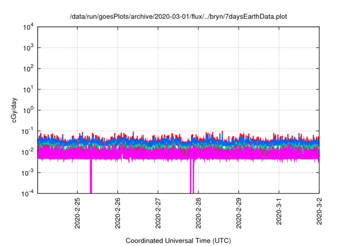
Task: Select the 2020-2-28 date tick label
Action: [198, 213]
